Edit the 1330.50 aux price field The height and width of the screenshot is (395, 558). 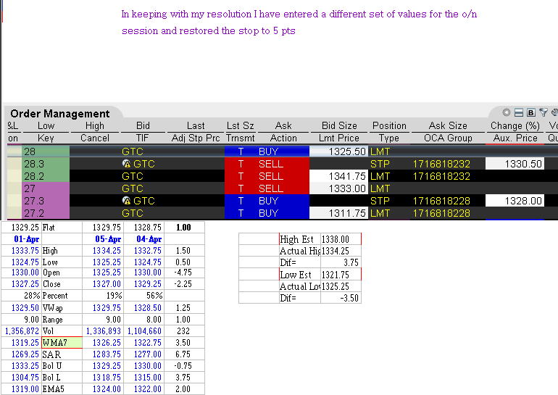coord(515,164)
